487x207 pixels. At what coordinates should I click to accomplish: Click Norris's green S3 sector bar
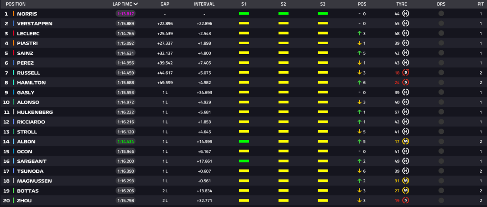(x=323, y=13)
